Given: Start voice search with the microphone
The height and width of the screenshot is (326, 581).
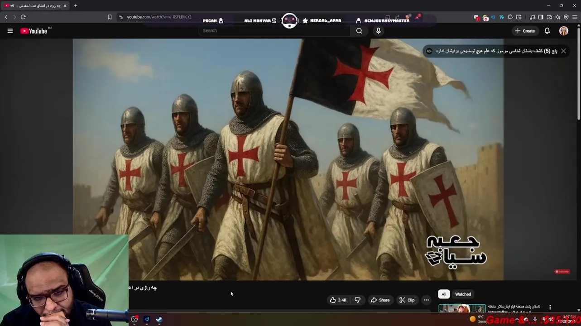Looking at the screenshot, I should (379, 31).
